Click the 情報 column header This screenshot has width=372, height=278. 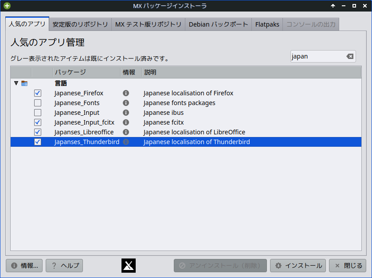tap(131, 72)
